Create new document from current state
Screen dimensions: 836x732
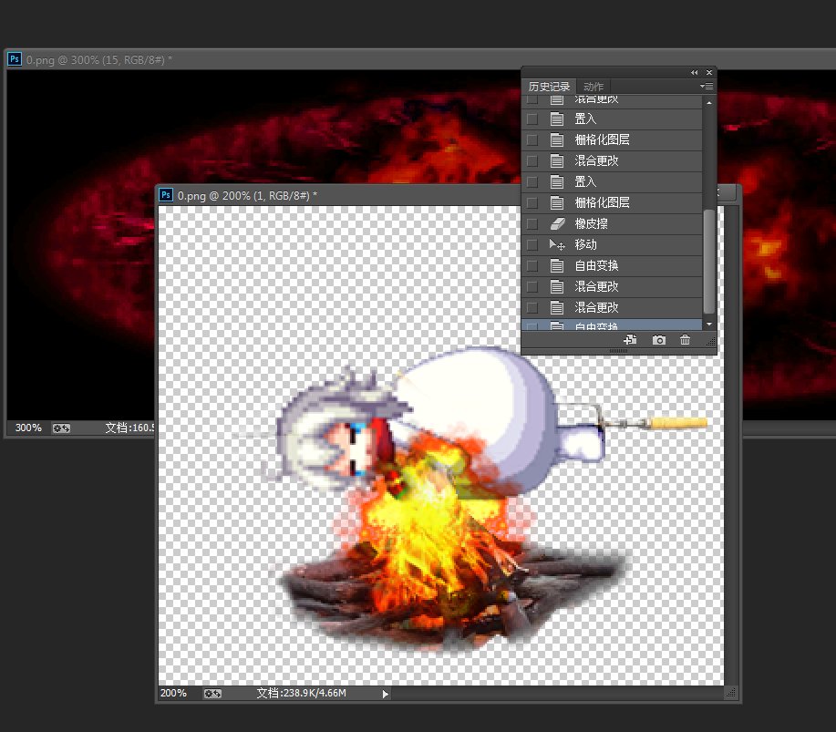(630, 340)
